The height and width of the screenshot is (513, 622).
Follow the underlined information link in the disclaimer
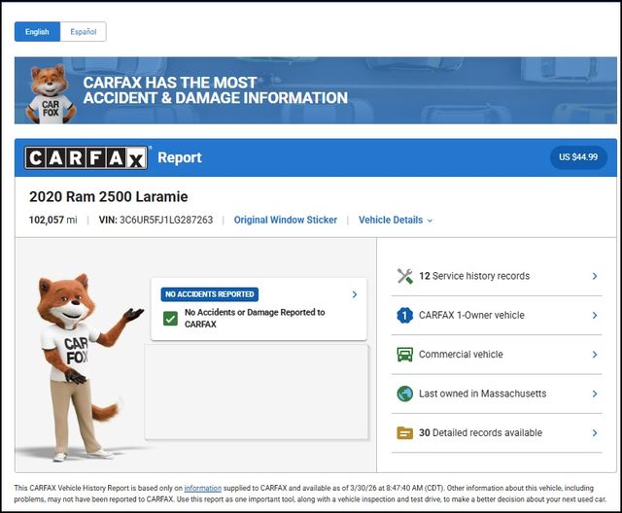[x=203, y=488]
